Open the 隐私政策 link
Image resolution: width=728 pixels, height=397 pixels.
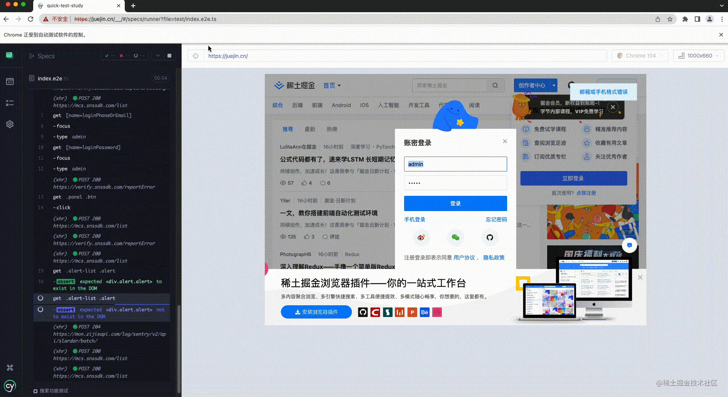point(494,258)
